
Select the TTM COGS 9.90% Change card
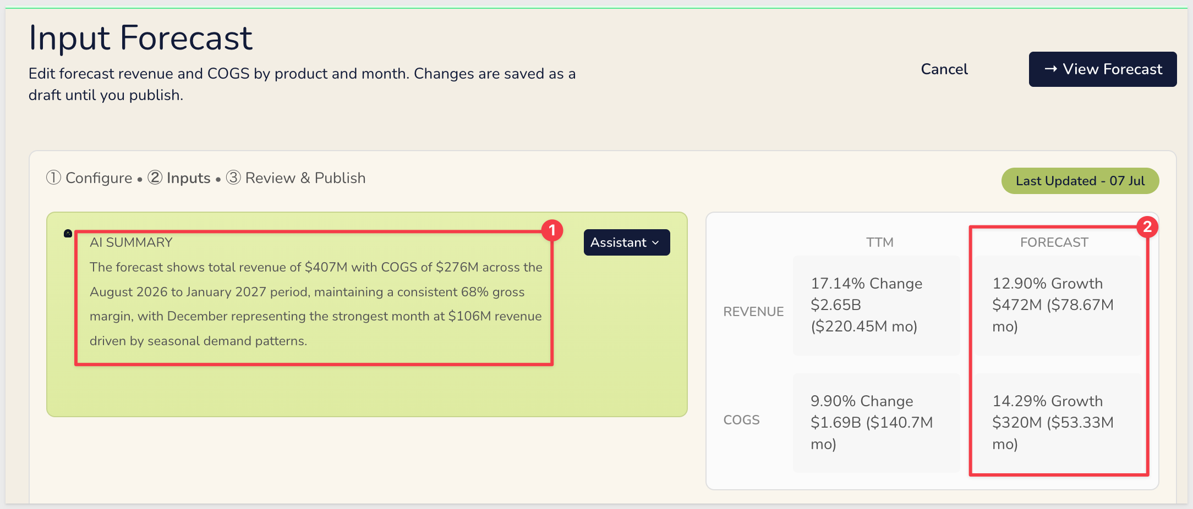877,423
